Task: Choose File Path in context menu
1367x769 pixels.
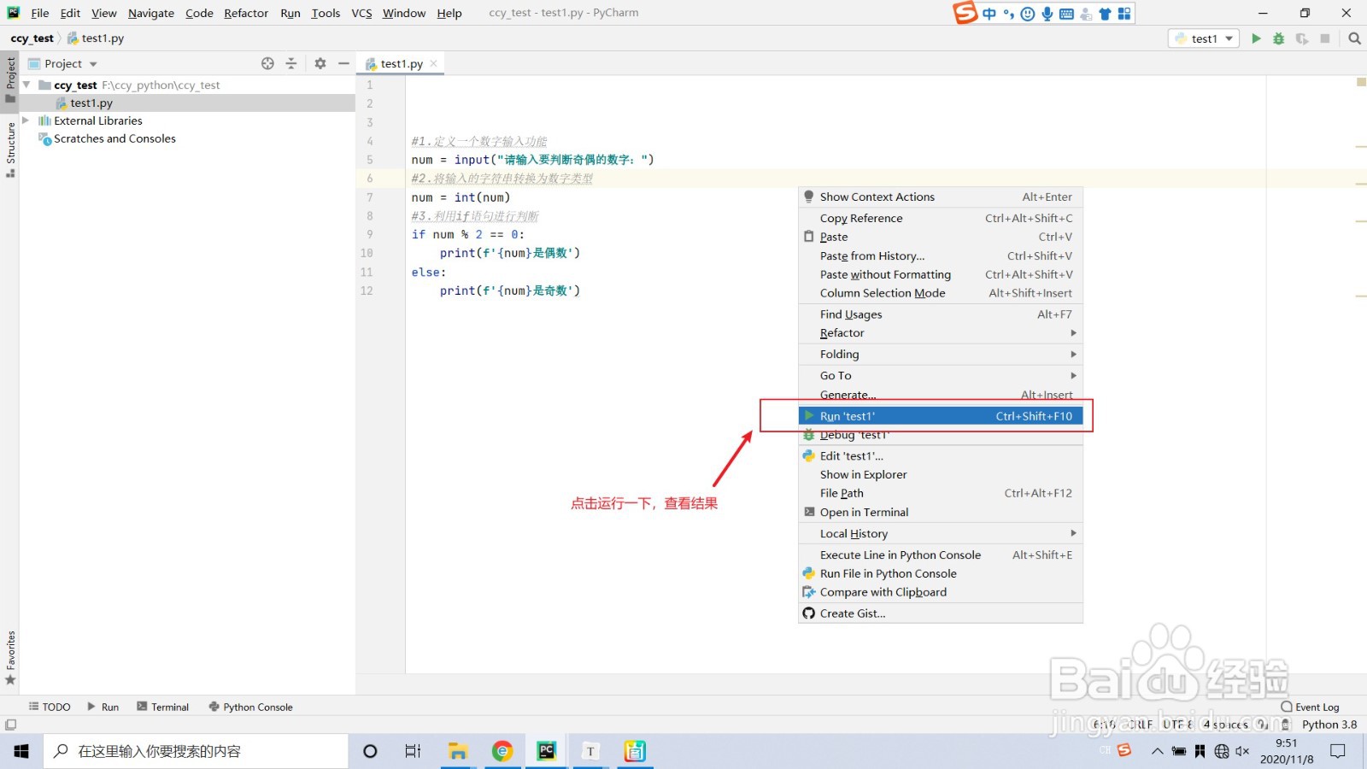Action: (x=941, y=493)
